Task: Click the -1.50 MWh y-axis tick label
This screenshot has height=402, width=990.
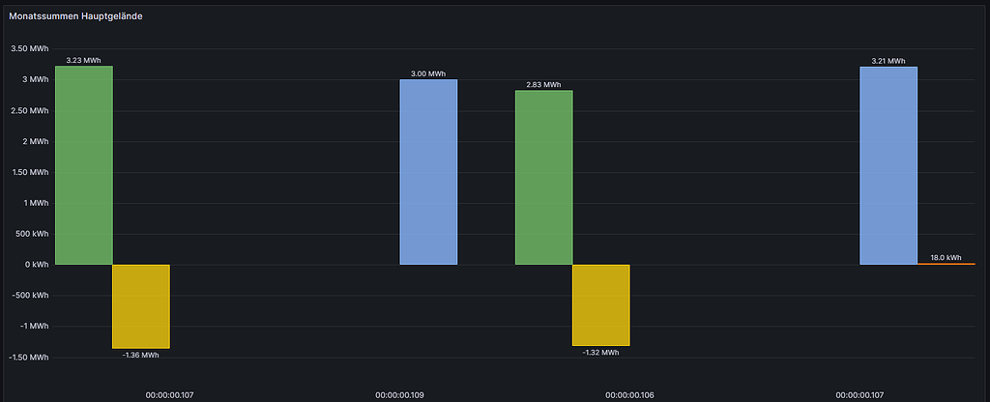Action: pos(28,358)
